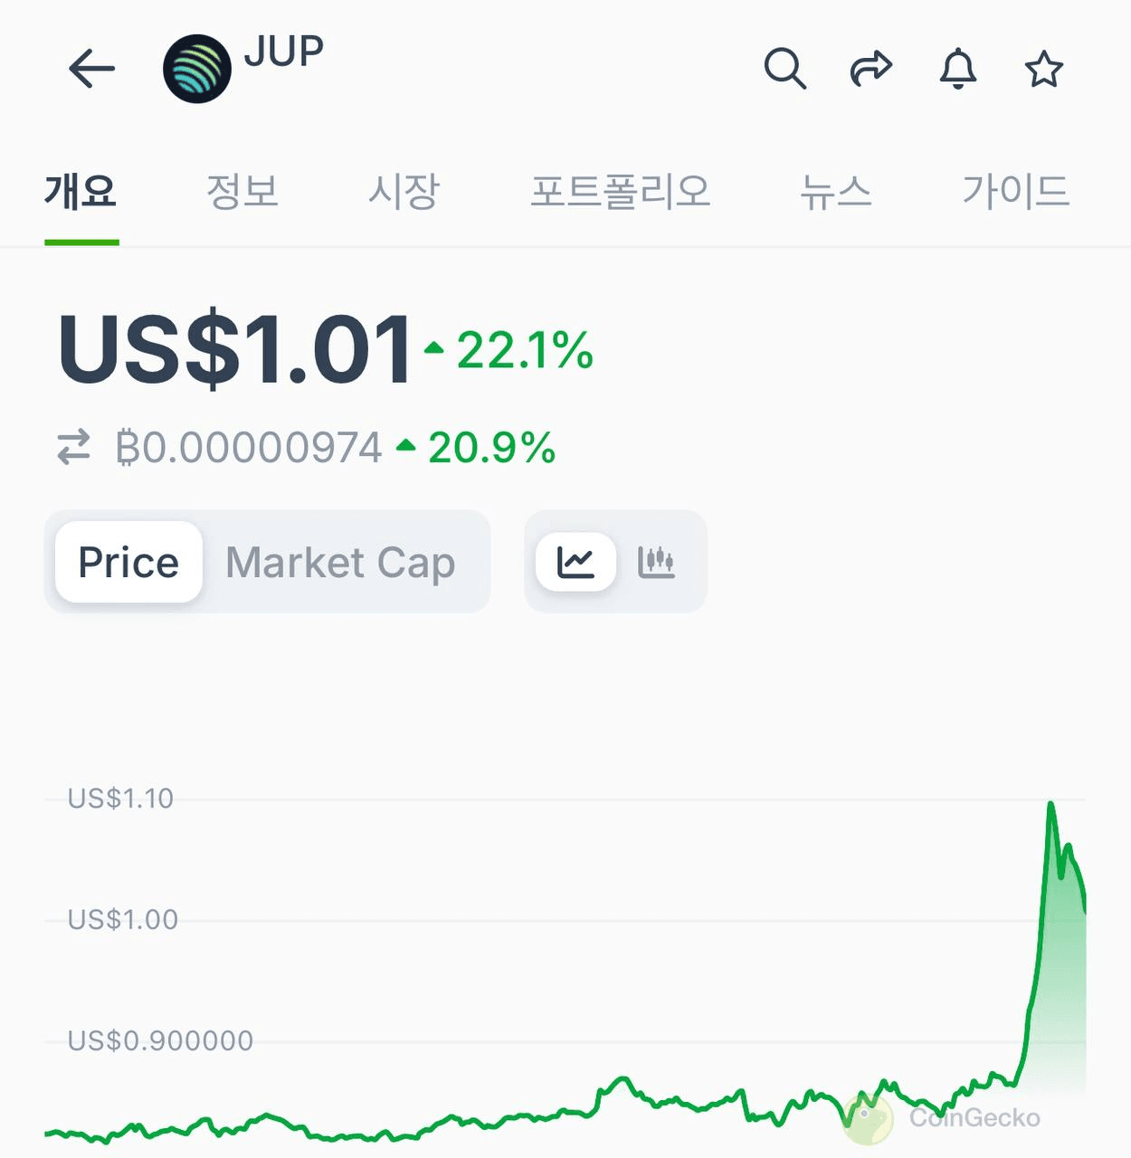This screenshot has height=1158, width=1131.
Task: Open the 가이드 tab
Action: (x=1016, y=192)
